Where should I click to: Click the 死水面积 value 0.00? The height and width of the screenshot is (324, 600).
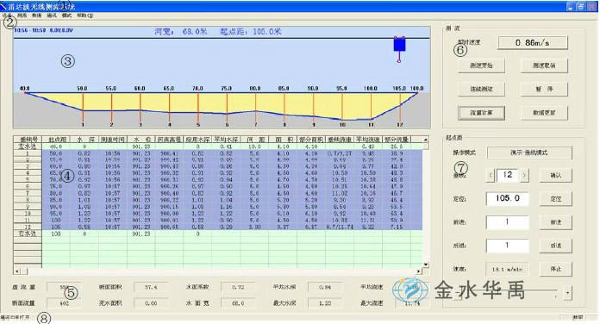tap(151, 303)
